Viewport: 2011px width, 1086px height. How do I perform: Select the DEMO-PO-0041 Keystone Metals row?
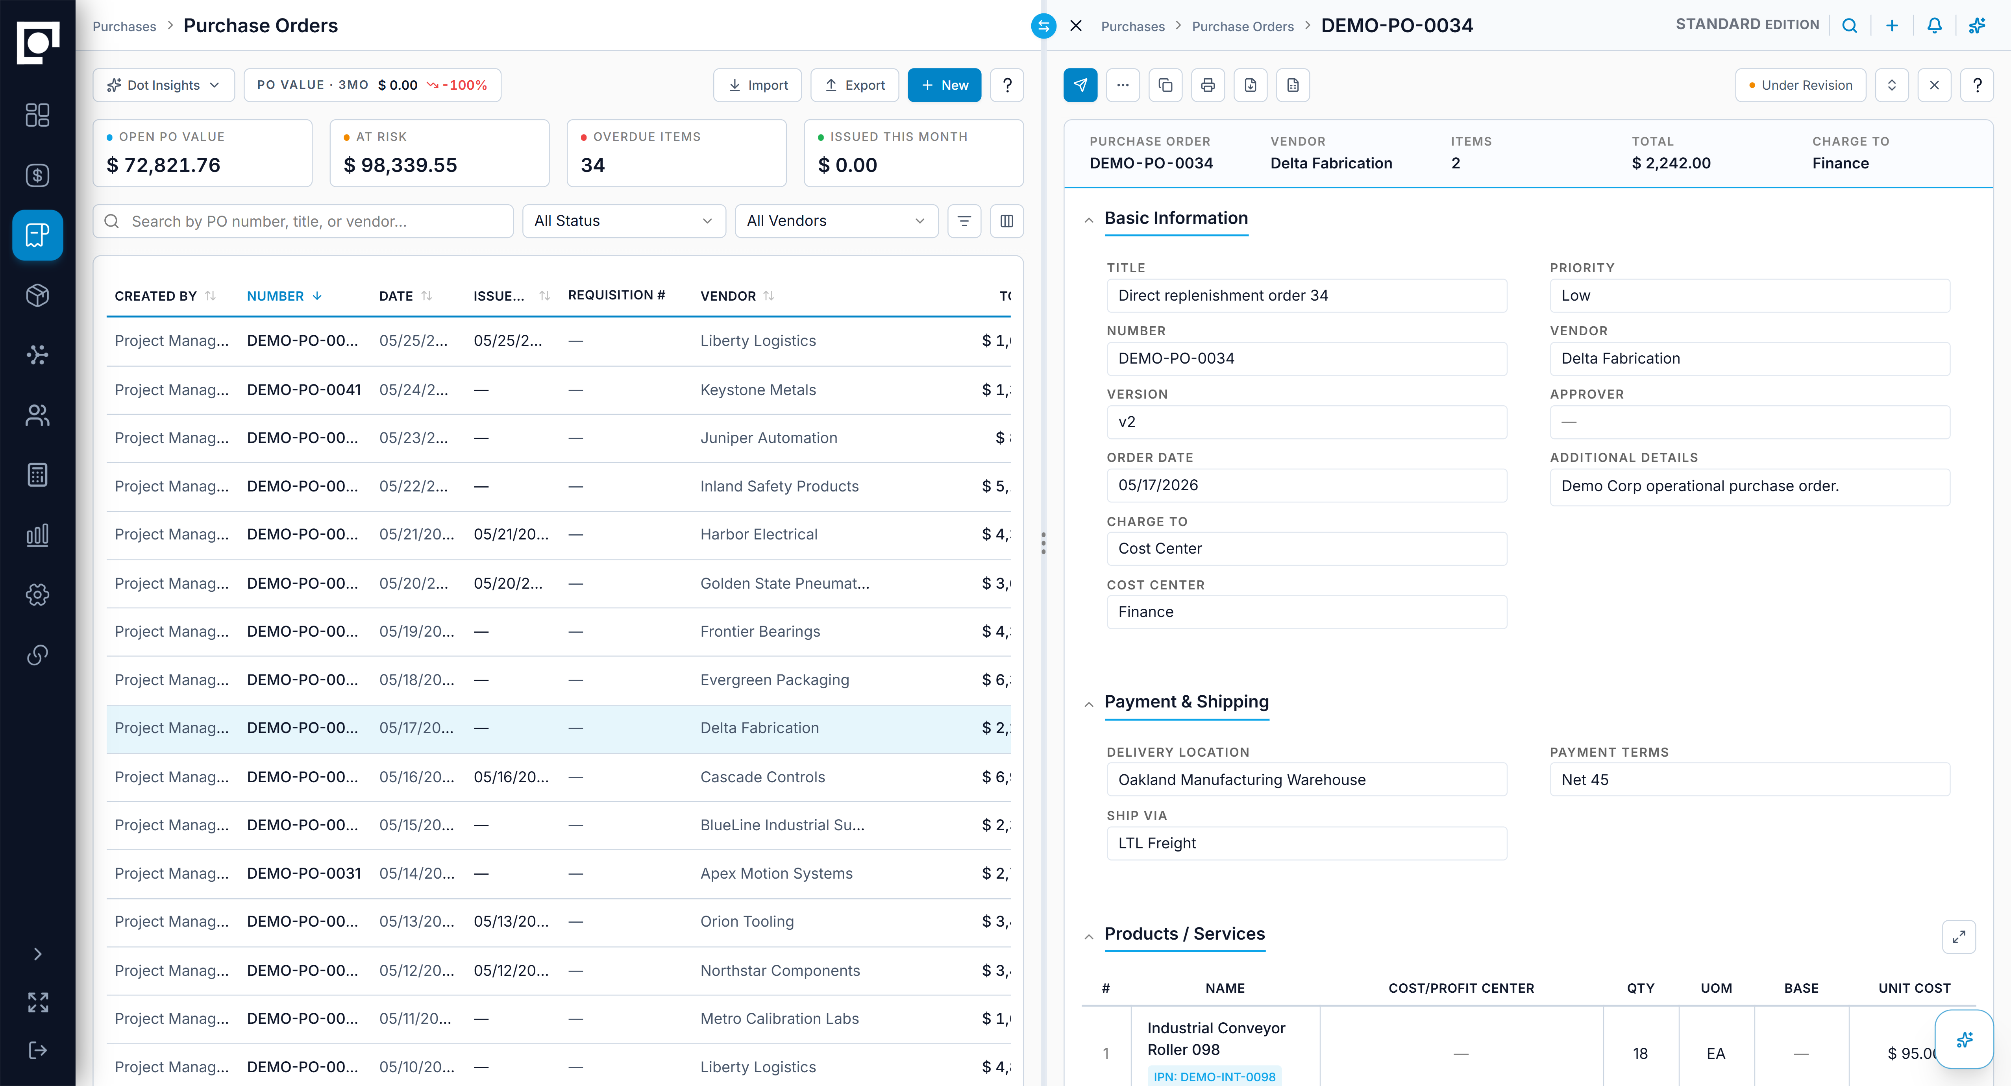click(x=558, y=390)
